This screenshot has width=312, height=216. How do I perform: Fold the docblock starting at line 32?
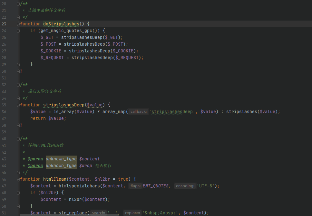(x=18, y=85)
